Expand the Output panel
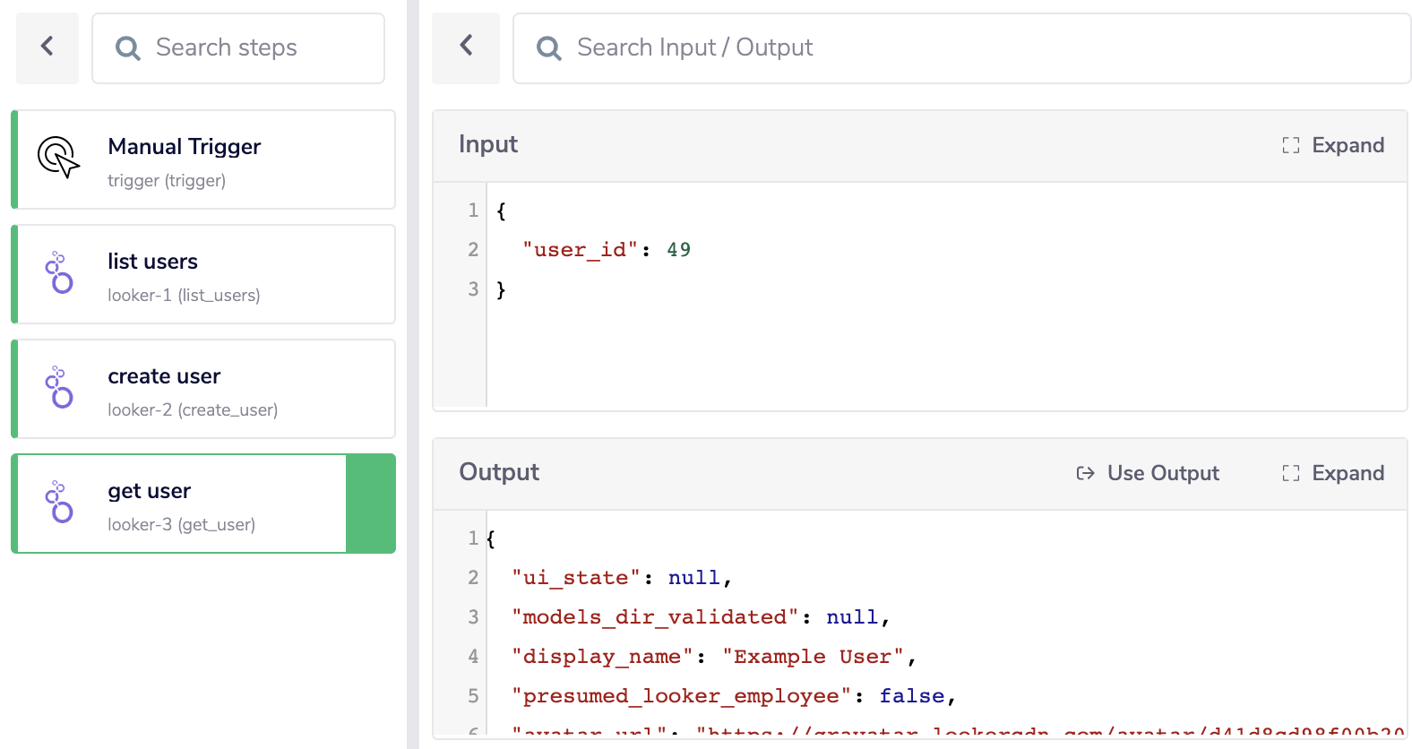The width and height of the screenshot is (1412, 749). [1333, 473]
